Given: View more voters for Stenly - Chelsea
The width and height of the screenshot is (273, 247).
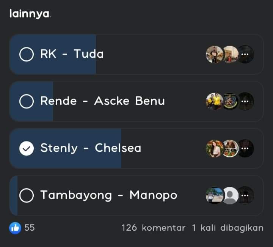Looking at the screenshot, I should coord(245,148).
